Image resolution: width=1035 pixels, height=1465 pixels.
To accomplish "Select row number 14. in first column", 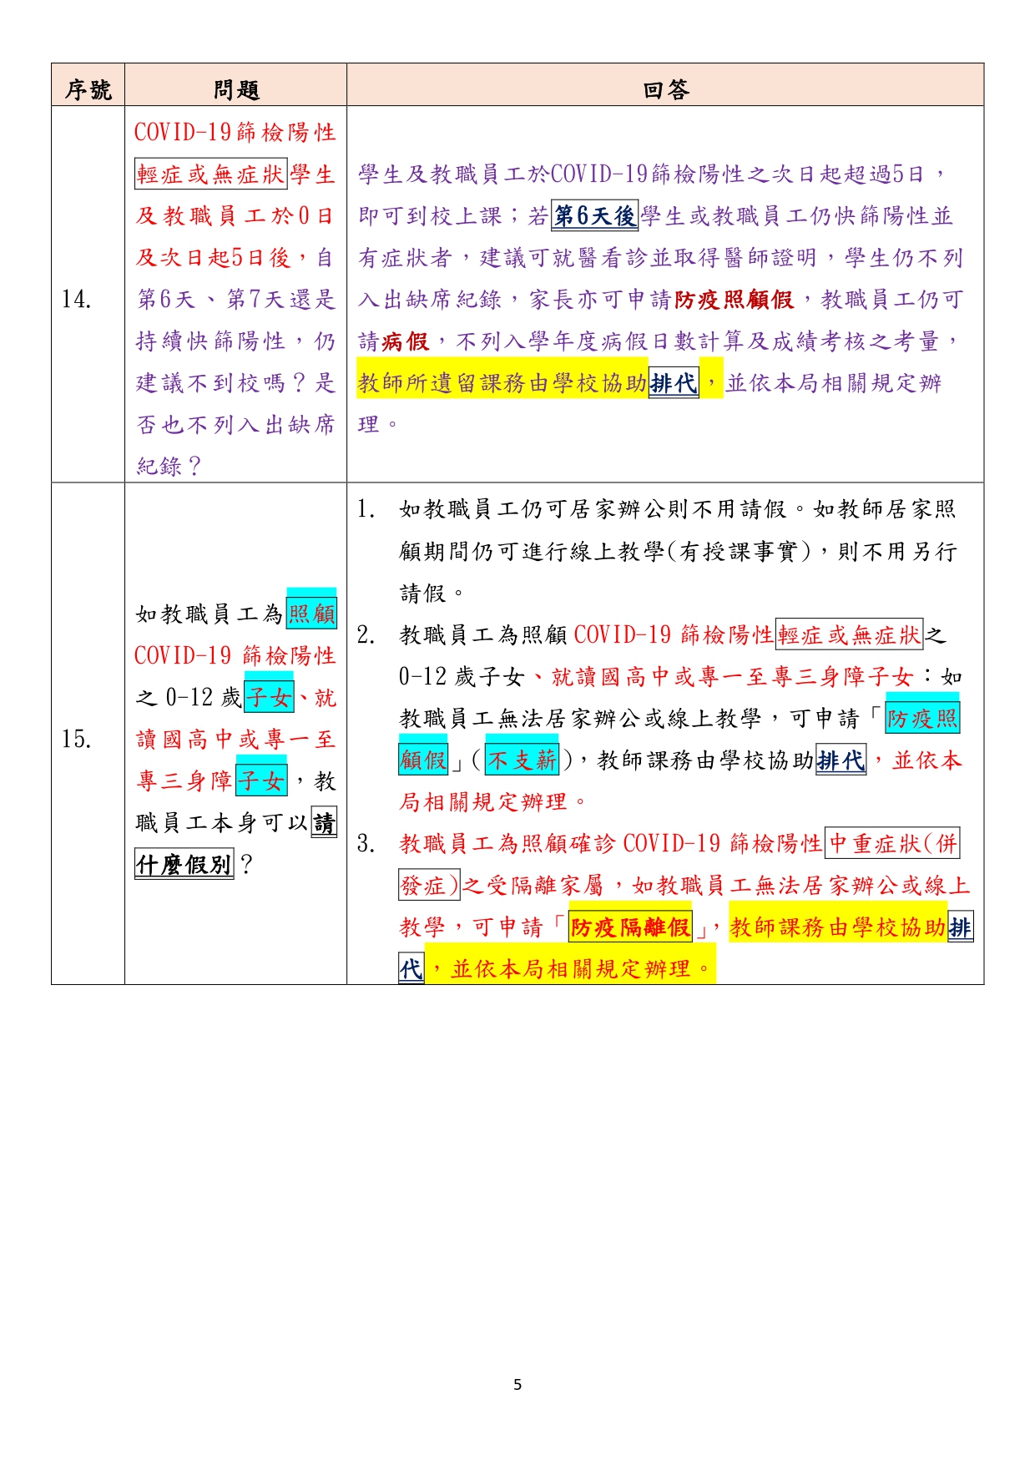I will [x=77, y=299].
